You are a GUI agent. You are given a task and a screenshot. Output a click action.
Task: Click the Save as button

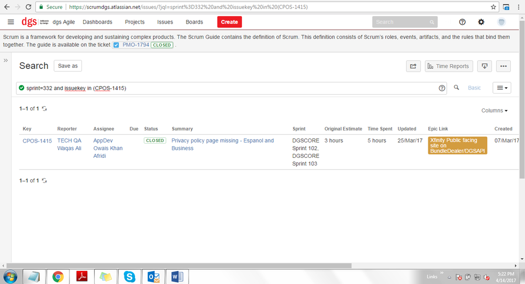tap(68, 66)
